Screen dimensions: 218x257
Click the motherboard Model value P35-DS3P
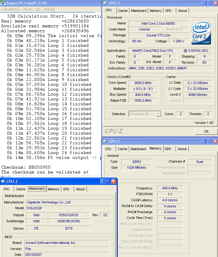53,208
